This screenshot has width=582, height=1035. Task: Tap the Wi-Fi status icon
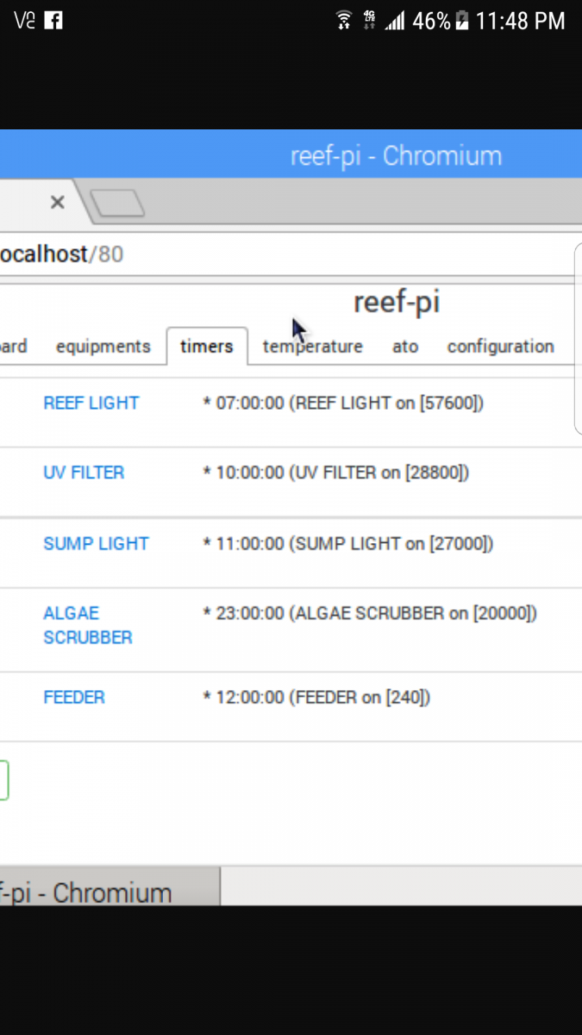(344, 21)
